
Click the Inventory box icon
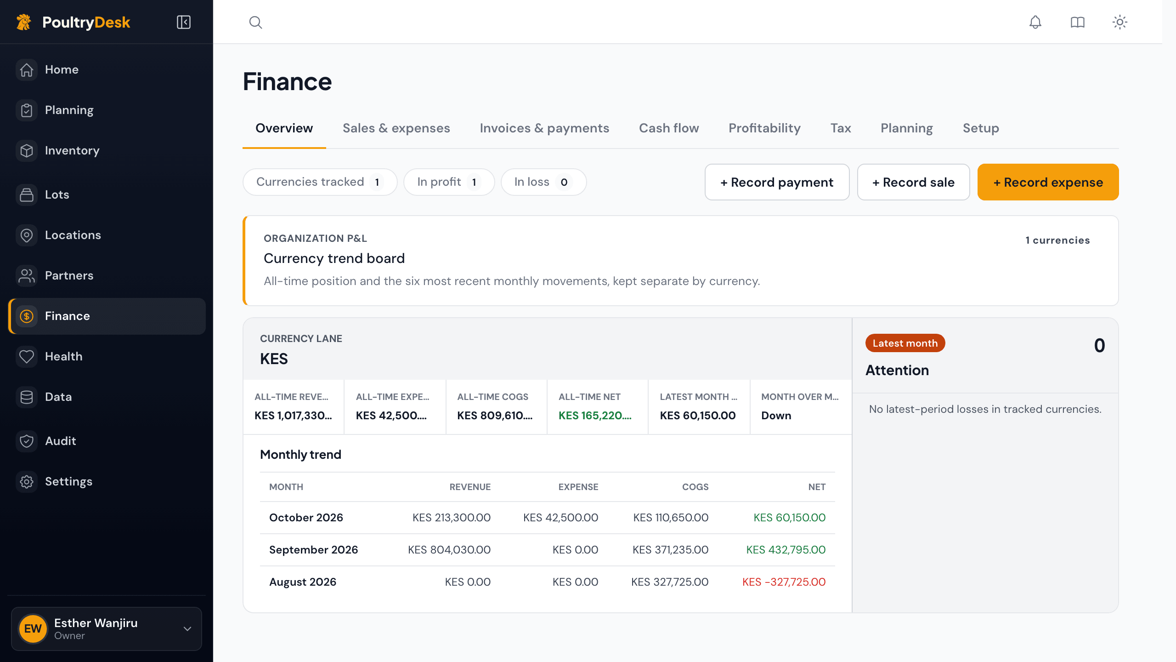click(x=27, y=151)
